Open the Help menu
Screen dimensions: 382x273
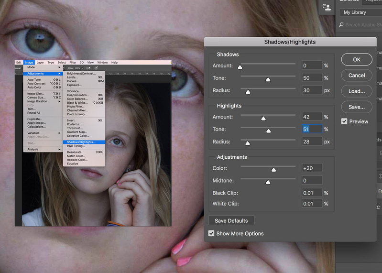tap(114, 62)
